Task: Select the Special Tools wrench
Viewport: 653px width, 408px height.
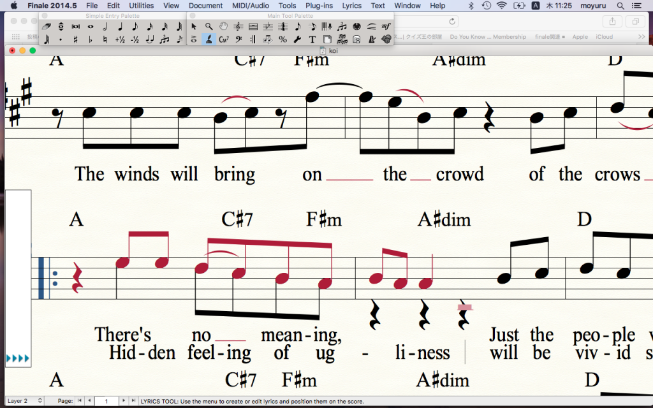Action: [x=297, y=40]
